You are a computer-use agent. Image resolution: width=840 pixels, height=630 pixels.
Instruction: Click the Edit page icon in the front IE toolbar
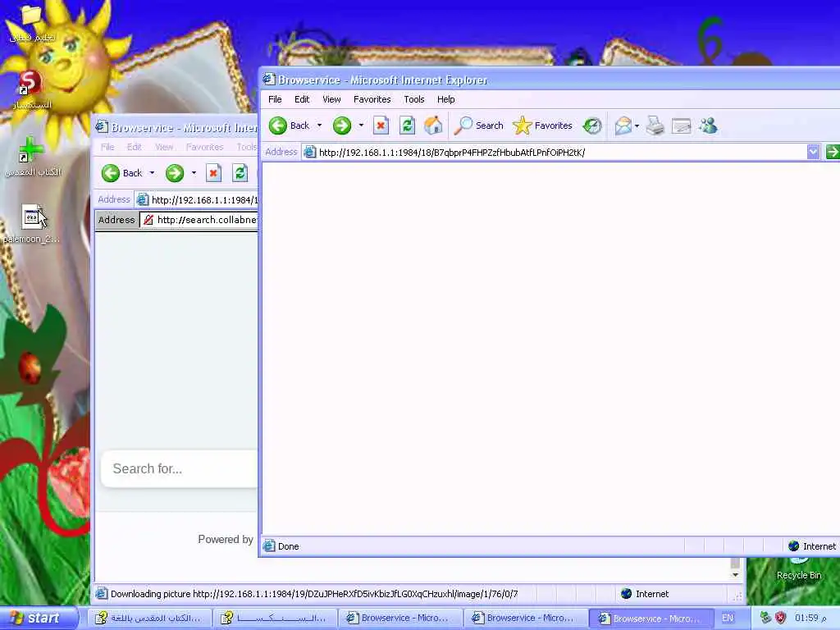[682, 126]
